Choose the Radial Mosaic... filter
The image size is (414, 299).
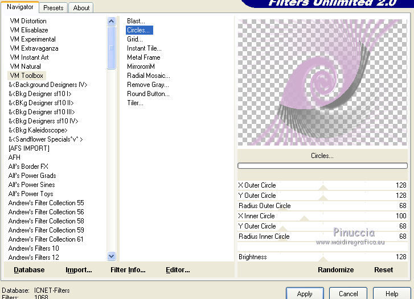pos(149,76)
